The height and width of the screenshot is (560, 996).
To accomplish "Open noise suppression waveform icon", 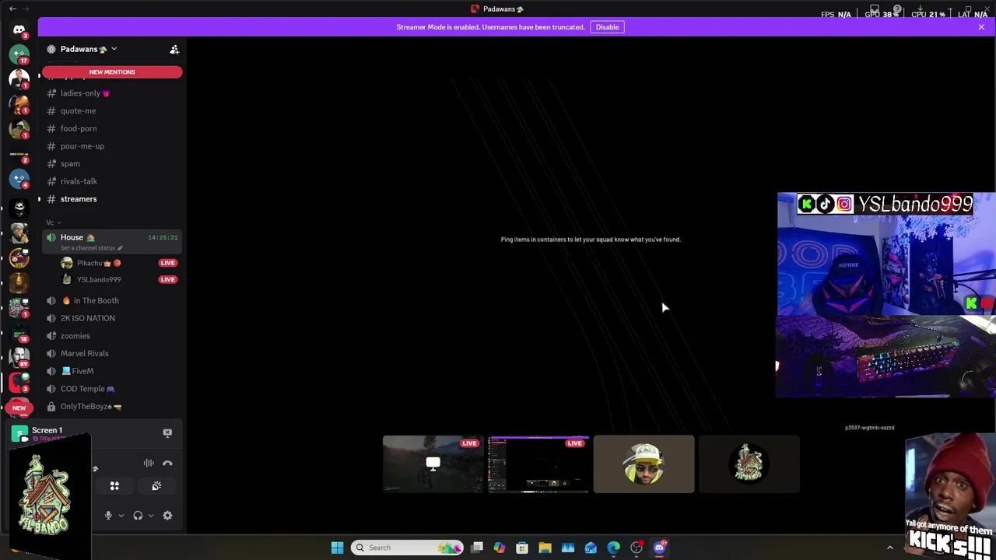I will 149,463.
